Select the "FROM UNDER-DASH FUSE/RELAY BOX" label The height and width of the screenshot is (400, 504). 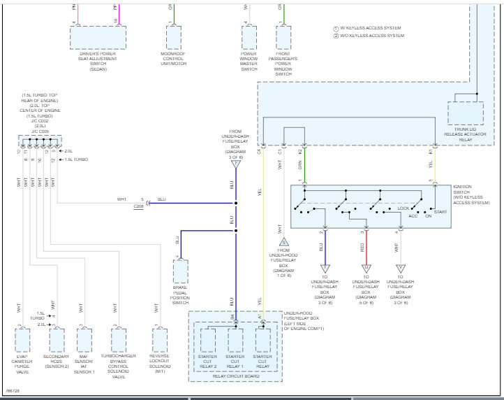(235, 144)
